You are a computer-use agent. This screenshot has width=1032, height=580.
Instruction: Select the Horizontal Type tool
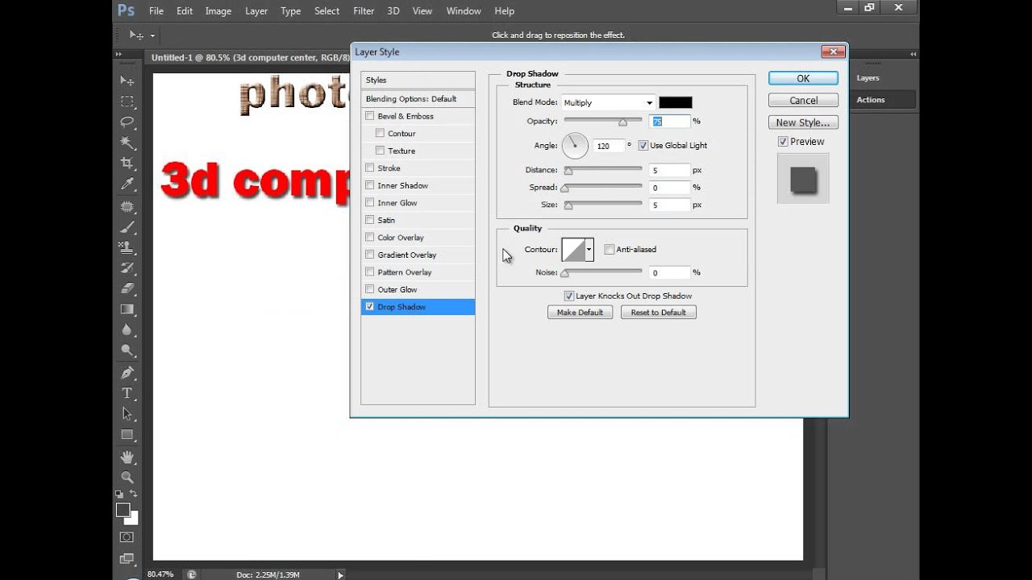coord(127,393)
